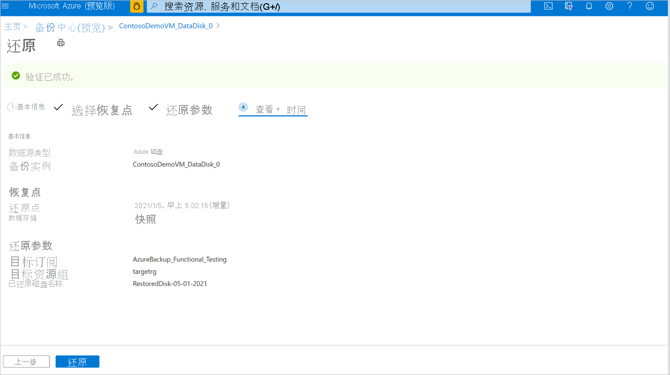Open the hamburger portal menu

pos(6,6)
